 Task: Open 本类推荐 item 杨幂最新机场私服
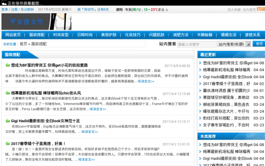227,151
